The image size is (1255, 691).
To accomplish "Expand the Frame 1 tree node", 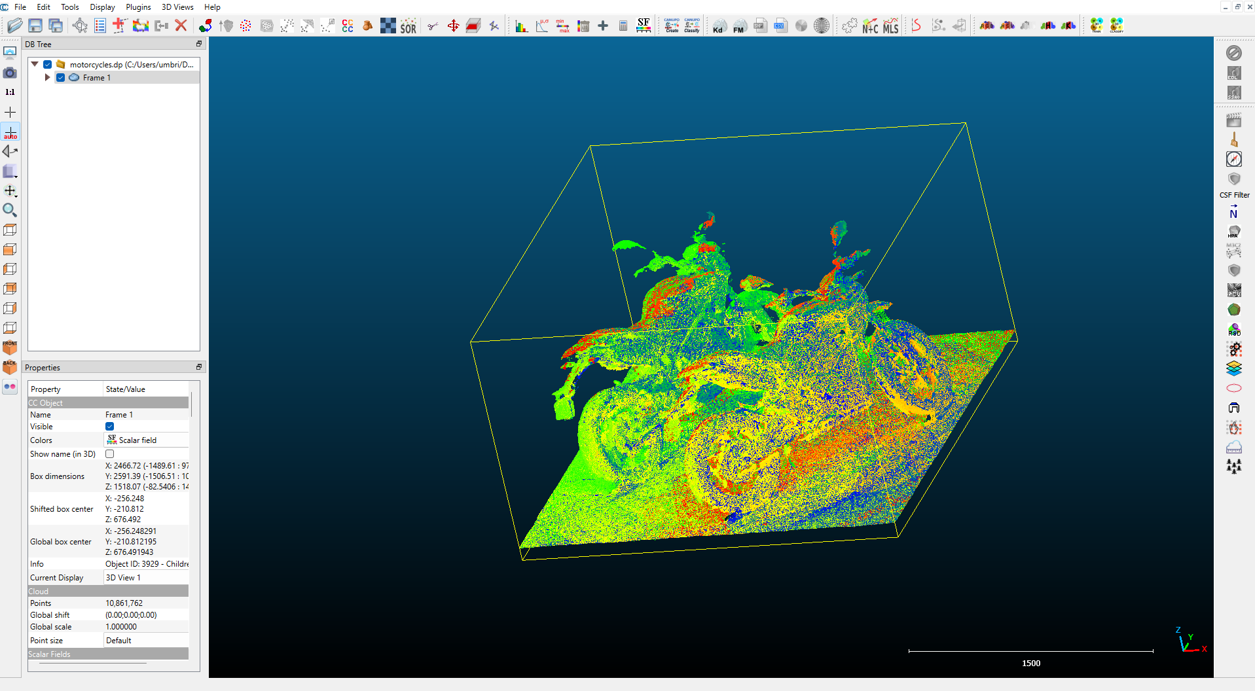I will pos(46,77).
